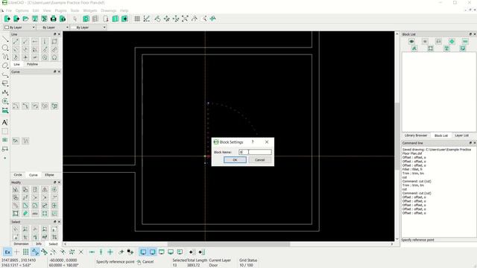Open the Widgets menu
477x268 pixels.
click(x=90, y=10)
